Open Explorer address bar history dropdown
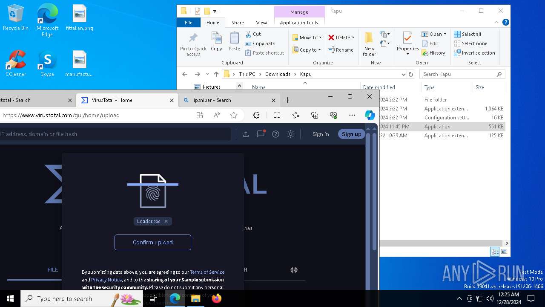 pyautogui.click(x=403, y=74)
